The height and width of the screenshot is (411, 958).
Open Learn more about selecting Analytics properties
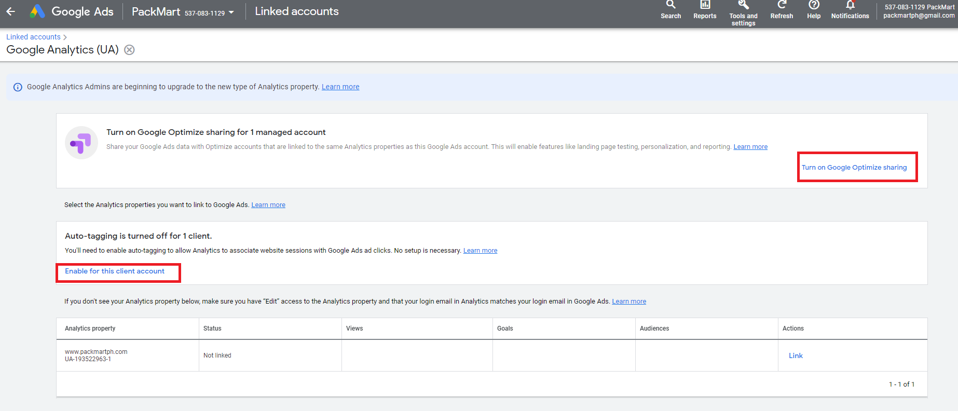click(268, 205)
